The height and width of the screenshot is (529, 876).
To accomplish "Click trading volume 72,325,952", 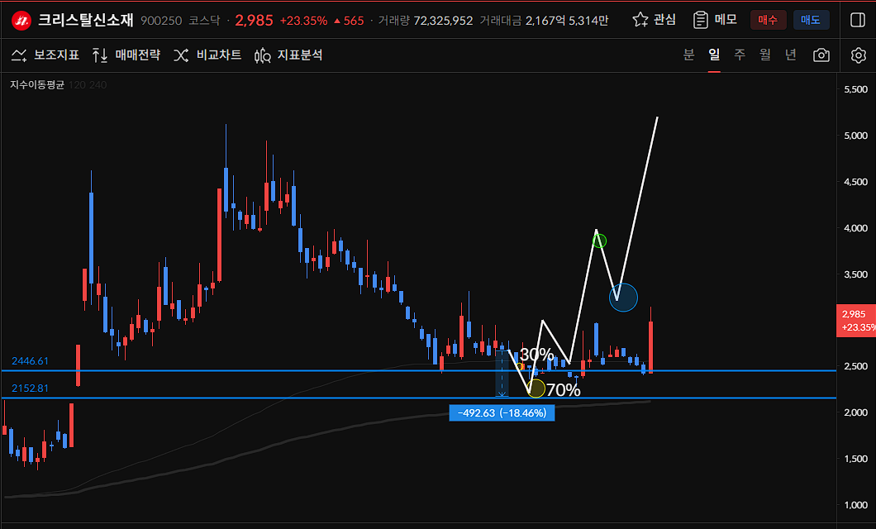I will (443, 21).
